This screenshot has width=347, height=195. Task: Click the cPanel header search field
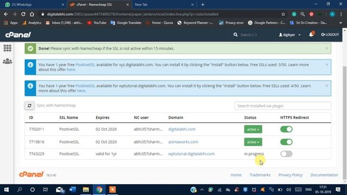pos(253,35)
